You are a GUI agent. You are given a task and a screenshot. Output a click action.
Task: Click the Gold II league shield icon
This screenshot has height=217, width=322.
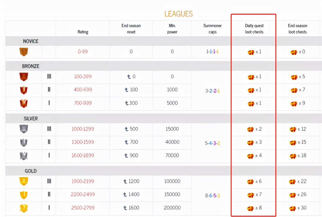[x=24, y=195]
